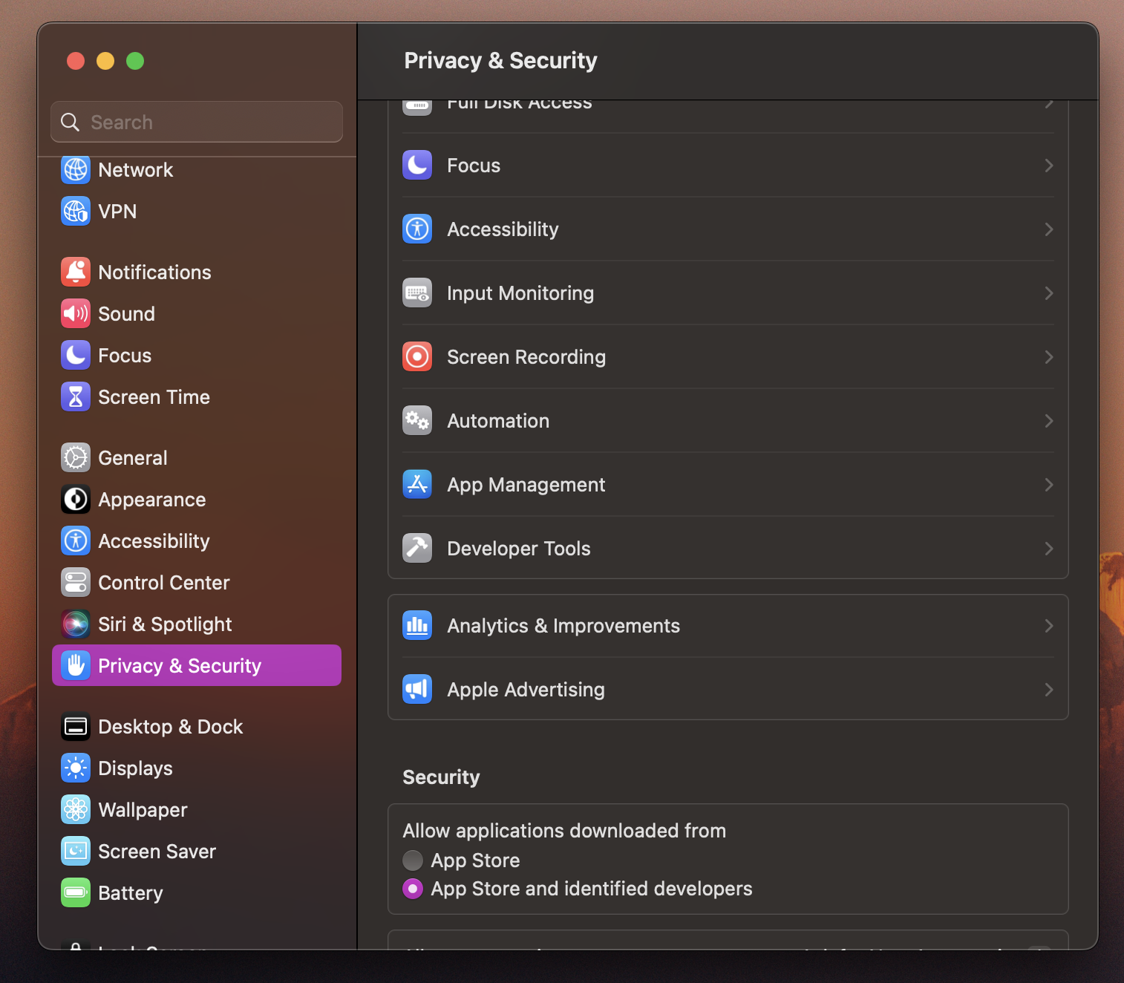Switch to General settings in sidebar
The width and height of the screenshot is (1124, 983).
[x=132, y=458]
